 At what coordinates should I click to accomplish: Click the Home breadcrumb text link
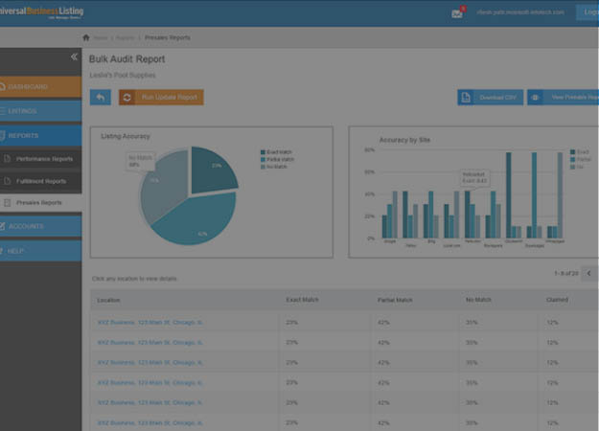click(101, 37)
